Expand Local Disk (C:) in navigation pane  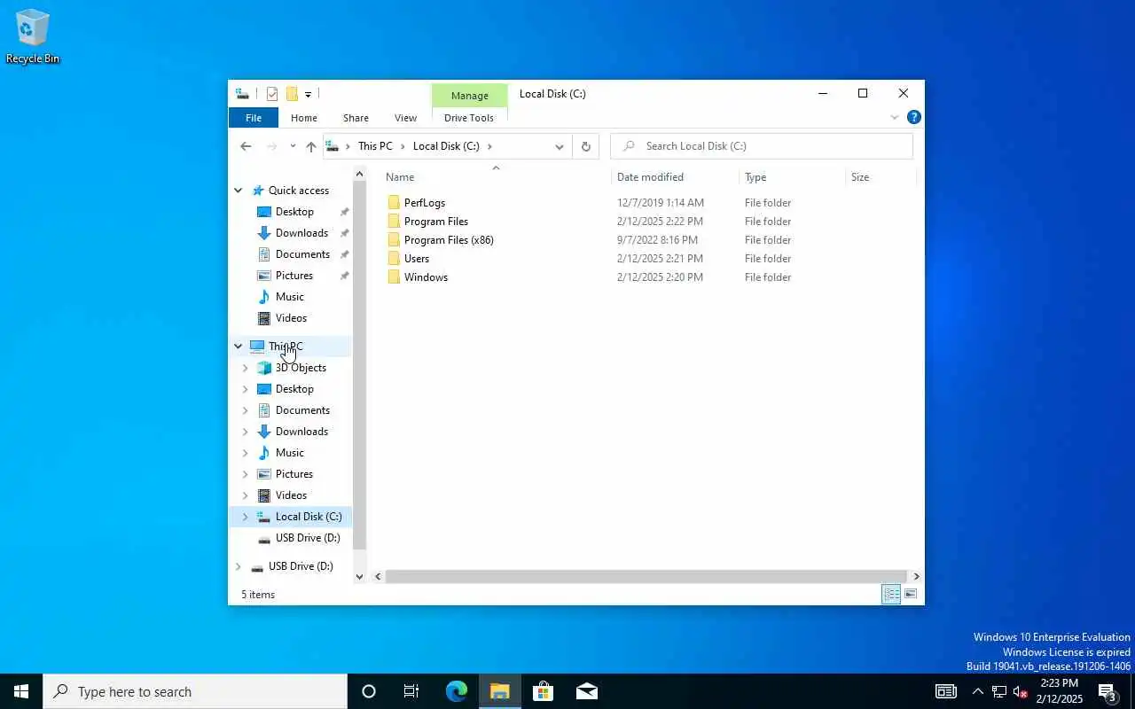click(246, 517)
